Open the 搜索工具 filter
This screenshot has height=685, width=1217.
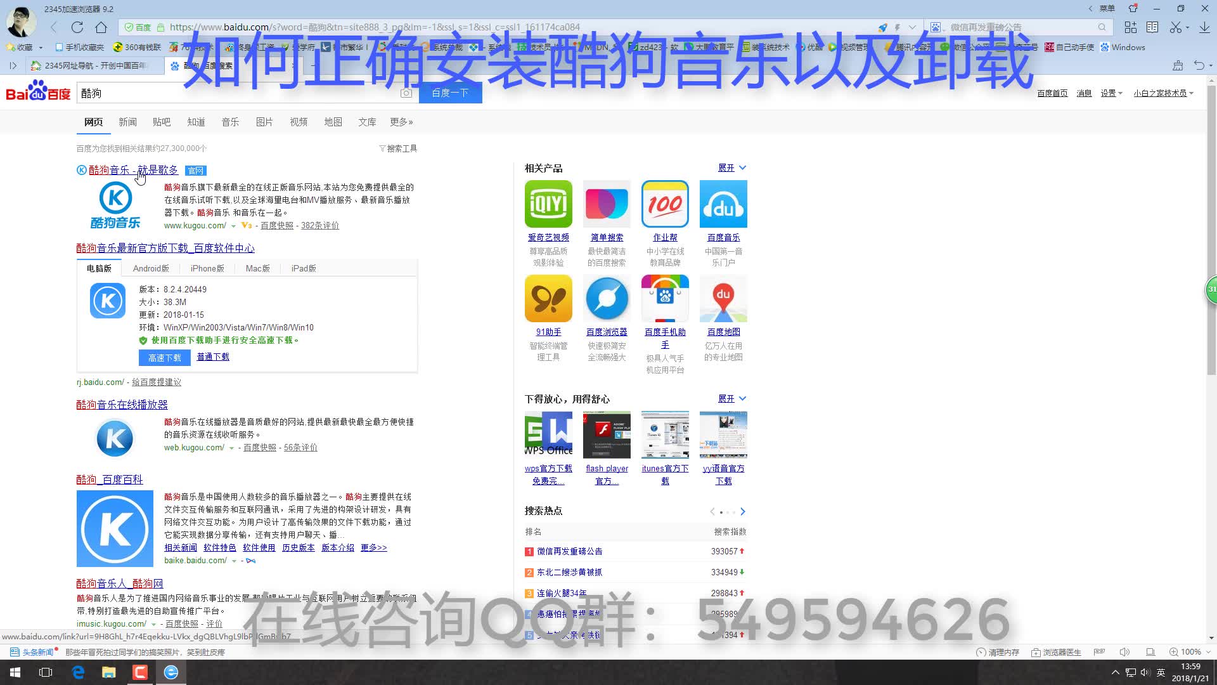coord(398,148)
